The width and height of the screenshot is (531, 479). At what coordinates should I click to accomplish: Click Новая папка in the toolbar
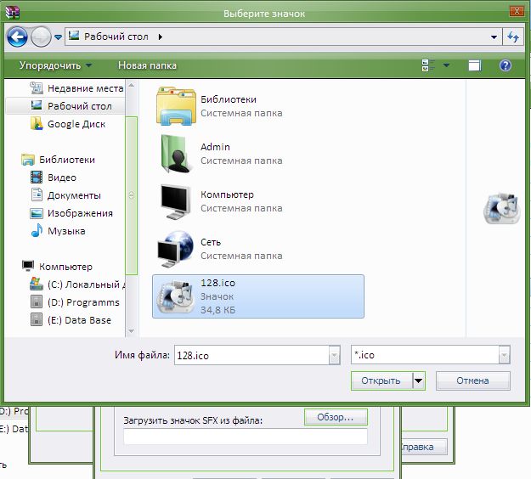(147, 65)
